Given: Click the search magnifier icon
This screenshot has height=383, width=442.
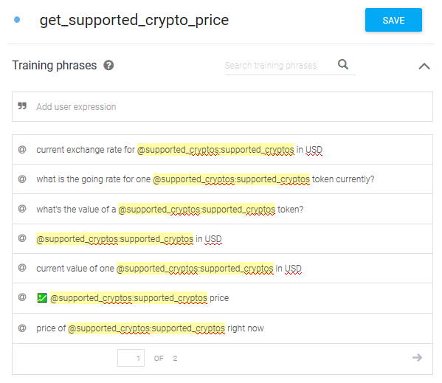Looking at the screenshot, I should click(x=343, y=64).
